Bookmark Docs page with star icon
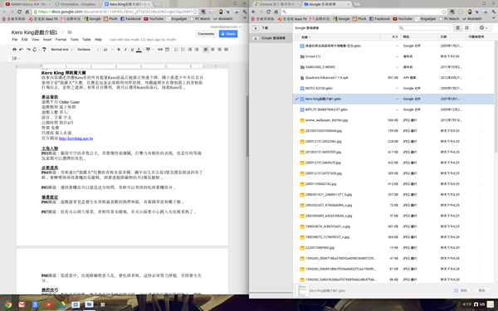498x311 pixels. (x=195, y=12)
